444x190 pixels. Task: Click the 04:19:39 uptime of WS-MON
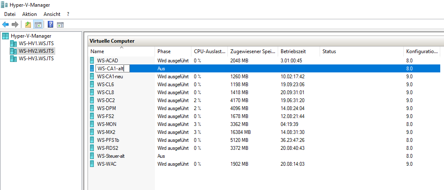(x=289, y=124)
